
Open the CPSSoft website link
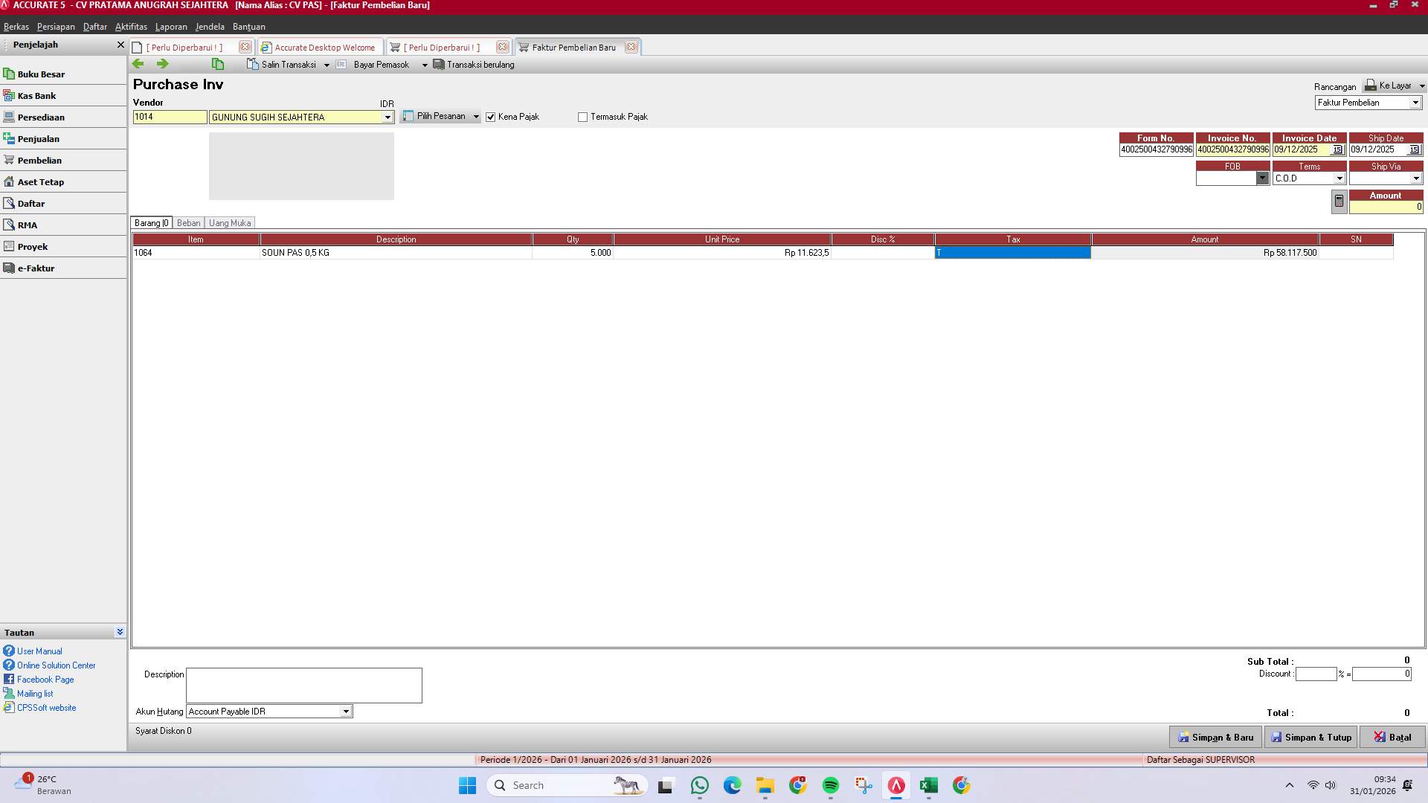coord(46,707)
